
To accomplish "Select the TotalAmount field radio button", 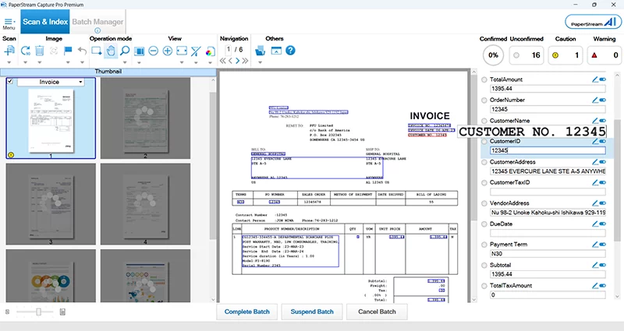I will (x=484, y=79).
